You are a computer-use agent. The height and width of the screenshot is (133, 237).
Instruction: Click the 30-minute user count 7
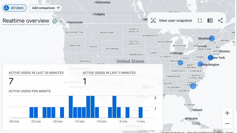click(11, 81)
